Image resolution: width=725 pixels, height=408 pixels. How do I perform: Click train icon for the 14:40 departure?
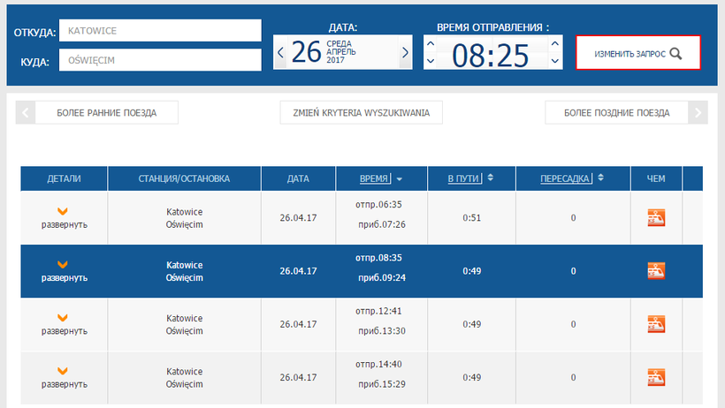(656, 377)
